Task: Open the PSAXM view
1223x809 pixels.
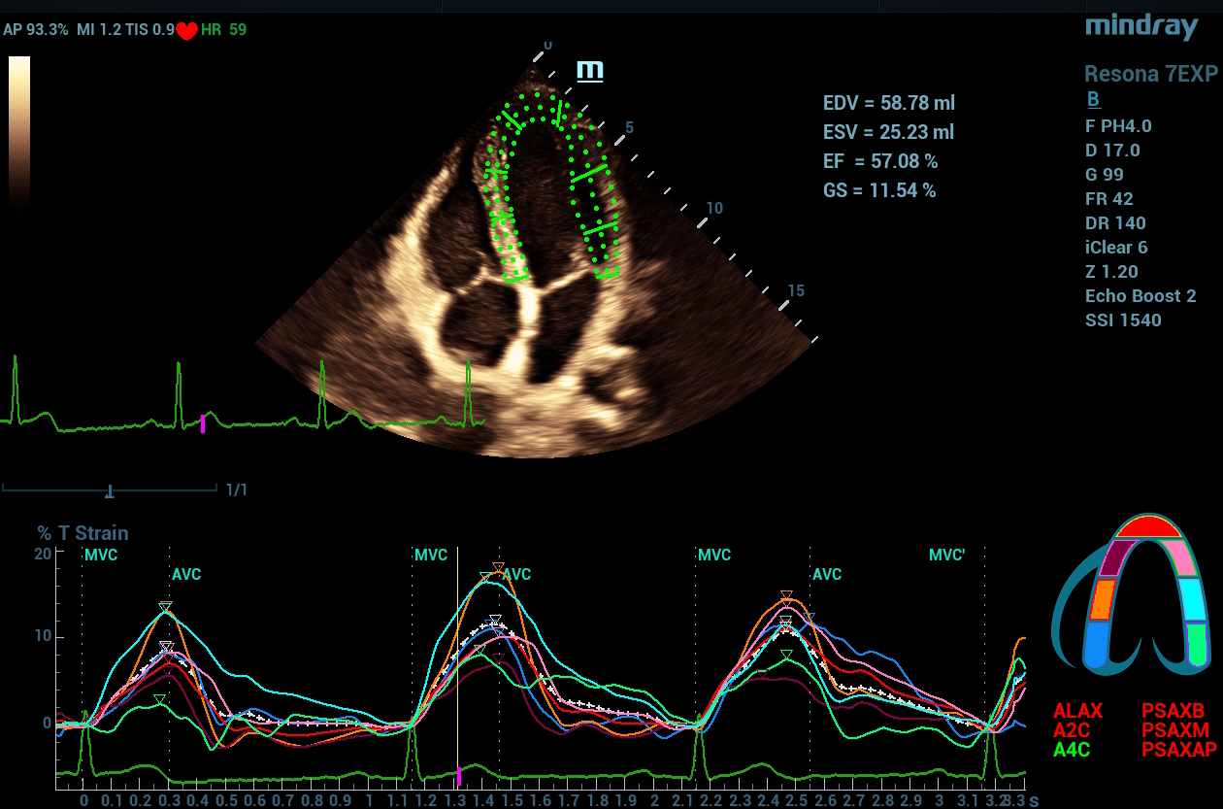Action: [x=1175, y=730]
